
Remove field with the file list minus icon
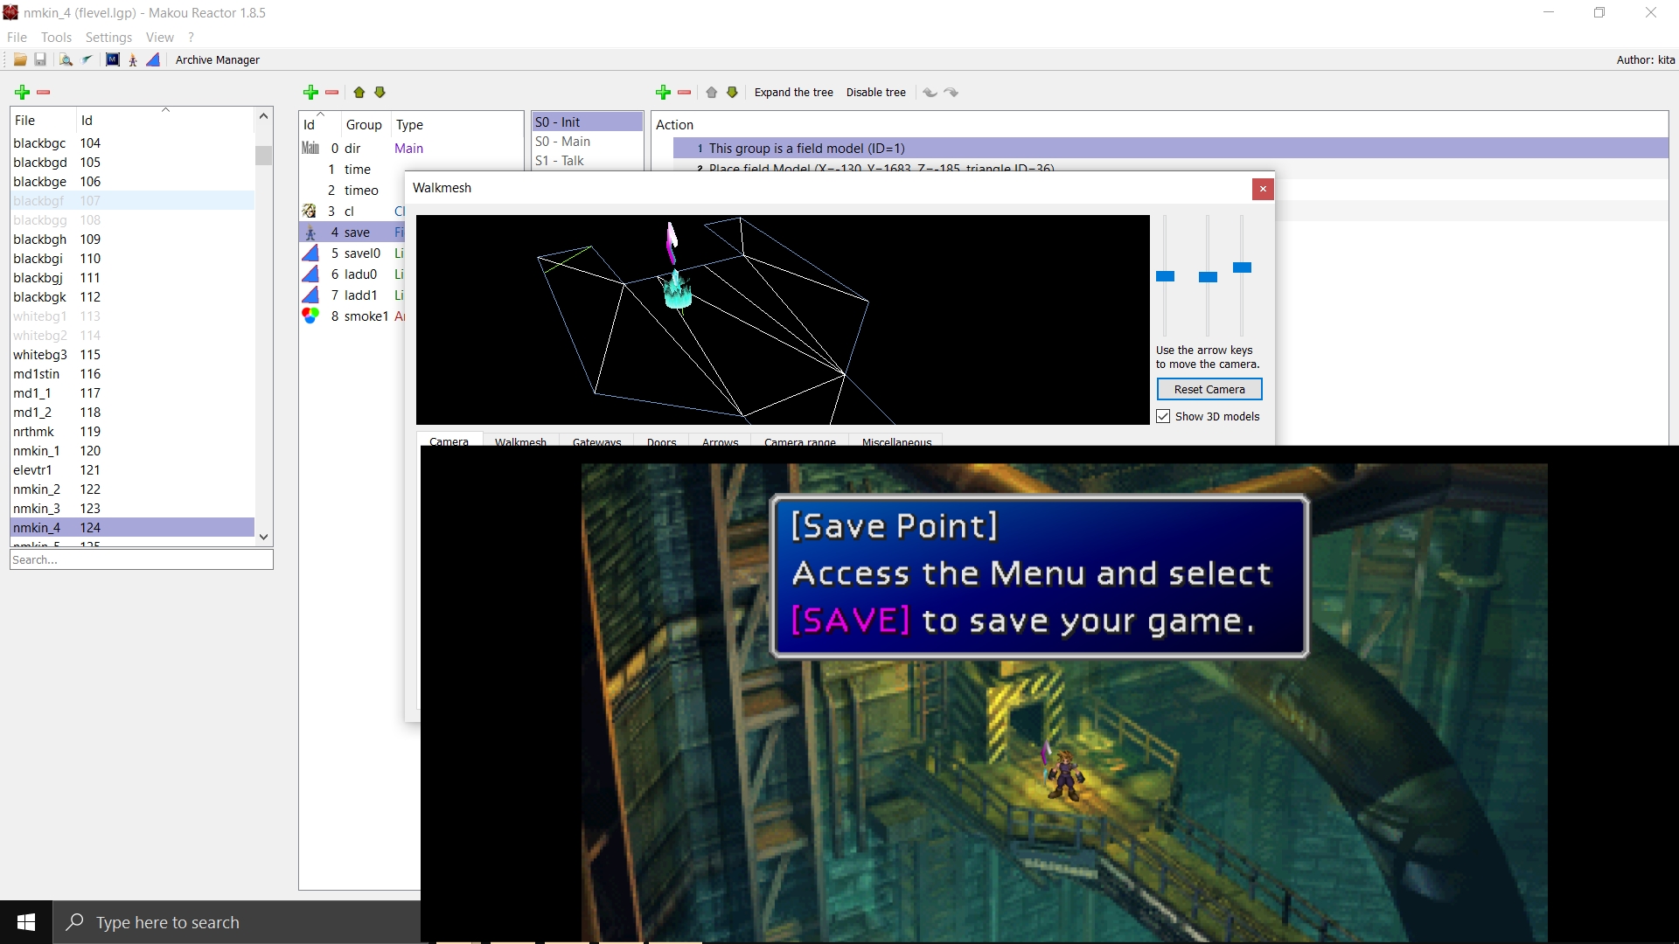coord(44,93)
